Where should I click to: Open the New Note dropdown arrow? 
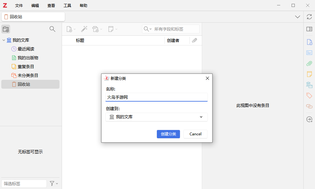coord(116,29)
